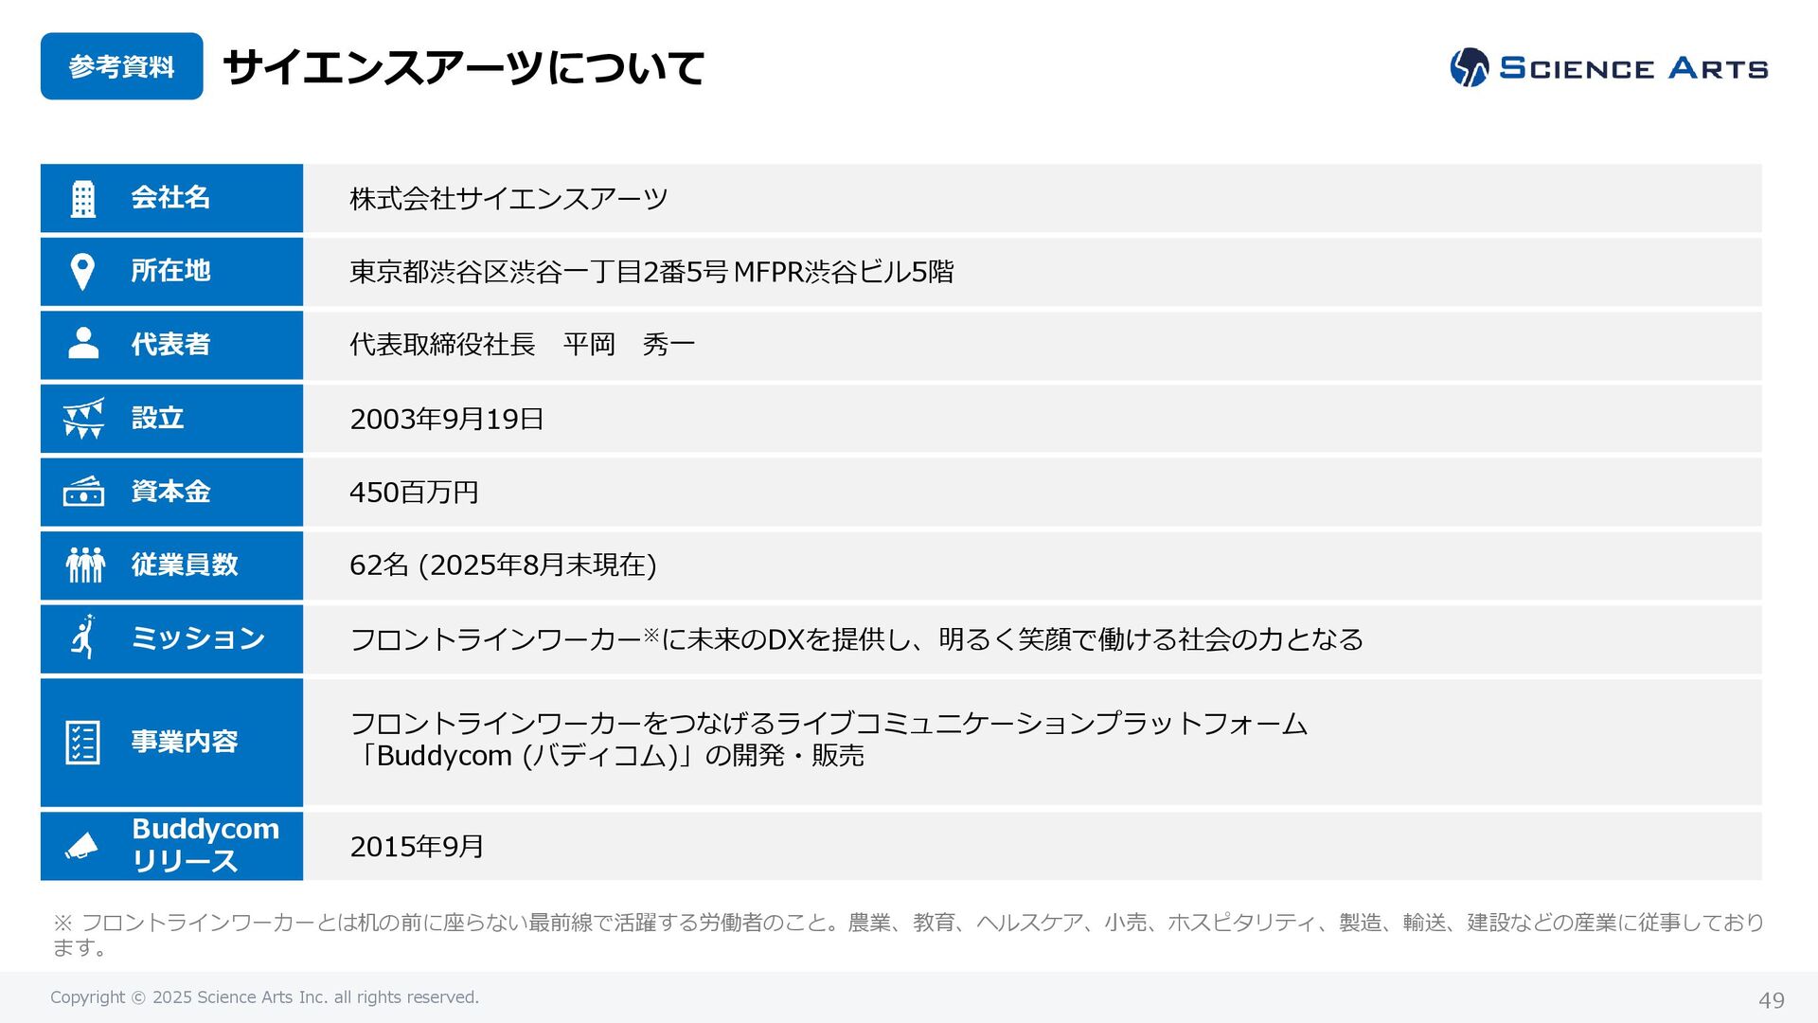
Task: Select the slide title サイエンスアーツについて
Action: 463,67
